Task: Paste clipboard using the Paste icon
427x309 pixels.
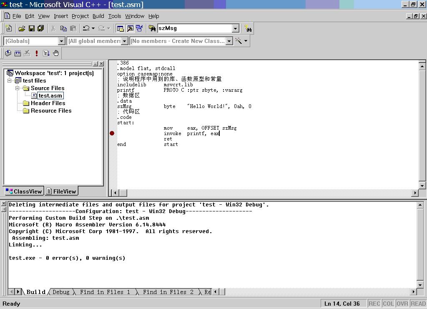Action: tap(73, 28)
